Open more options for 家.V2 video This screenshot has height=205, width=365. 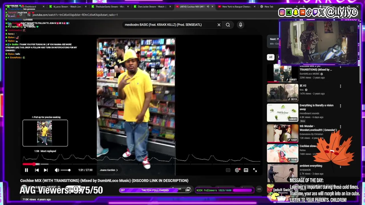(340, 86)
